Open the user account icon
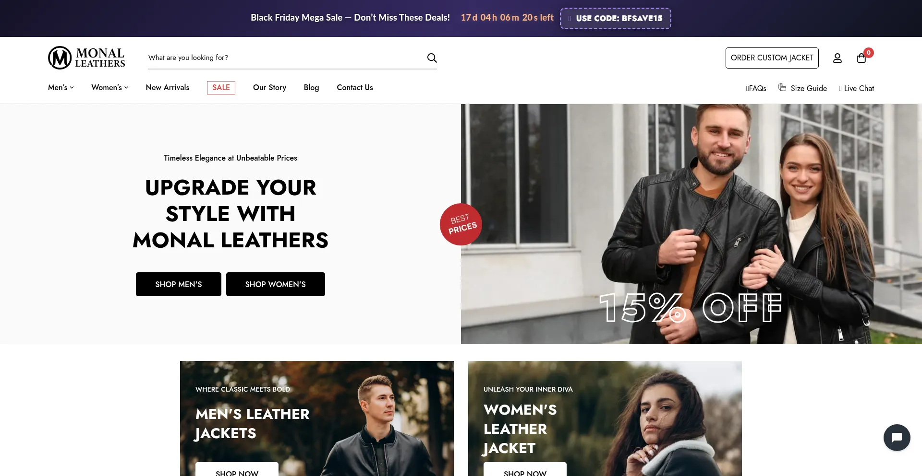Image resolution: width=922 pixels, height=476 pixels. (837, 58)
